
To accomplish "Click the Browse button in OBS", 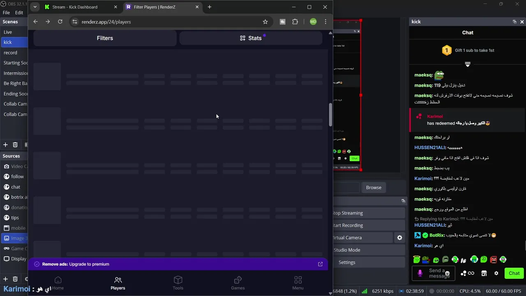I will click(374, 187).
